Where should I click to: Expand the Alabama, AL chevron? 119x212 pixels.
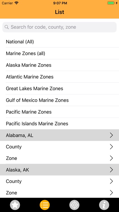pyautogui.click(x=111, y=135)
